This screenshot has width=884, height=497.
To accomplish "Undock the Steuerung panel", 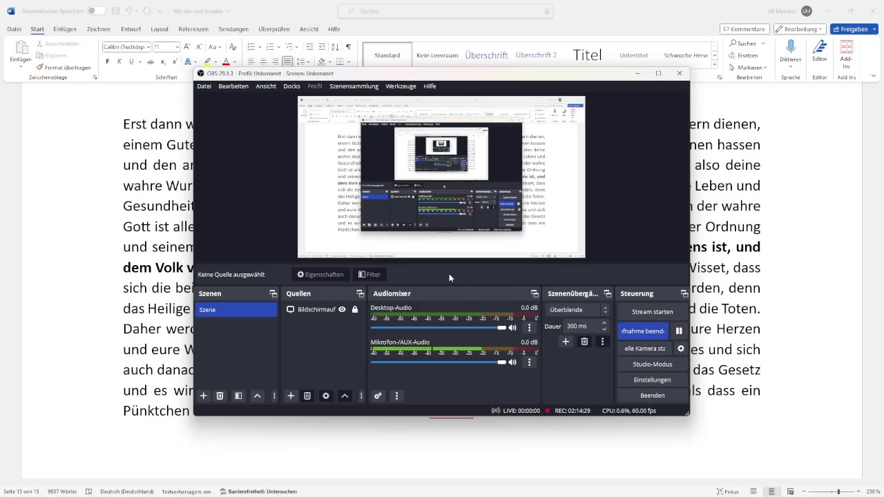I will coord(684,293).
